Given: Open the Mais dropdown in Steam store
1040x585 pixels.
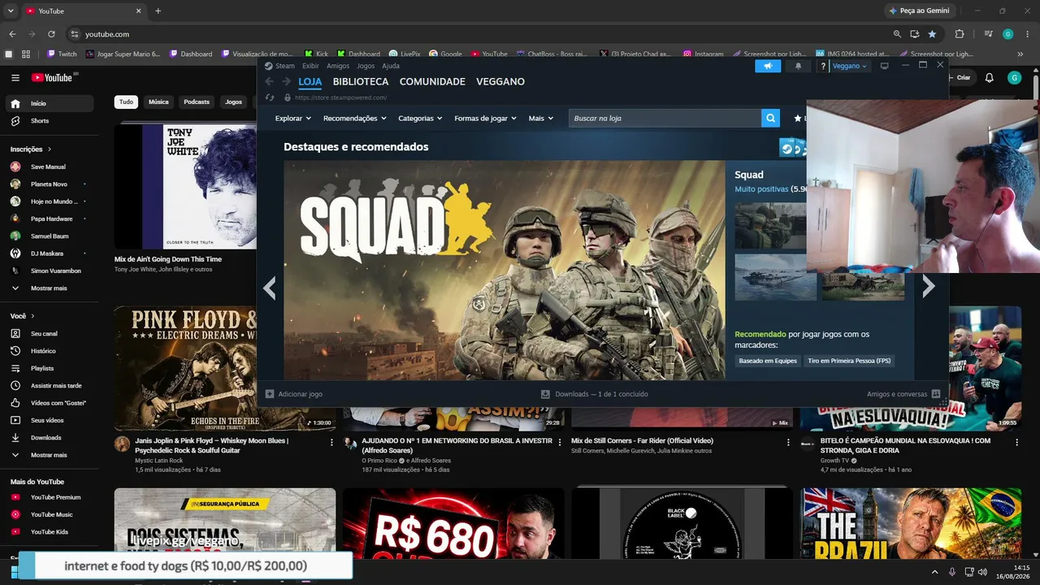Looking at the screenshot, I should pyautogui.click(x=540, y=119).
